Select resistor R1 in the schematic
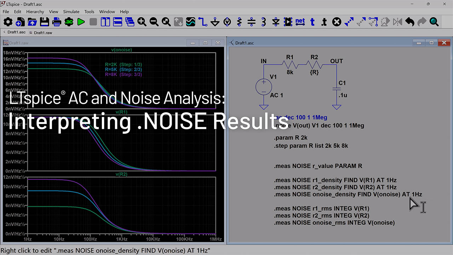Image resolution: width=453 pixels, height=255 pixels. (x=290, y=64)
